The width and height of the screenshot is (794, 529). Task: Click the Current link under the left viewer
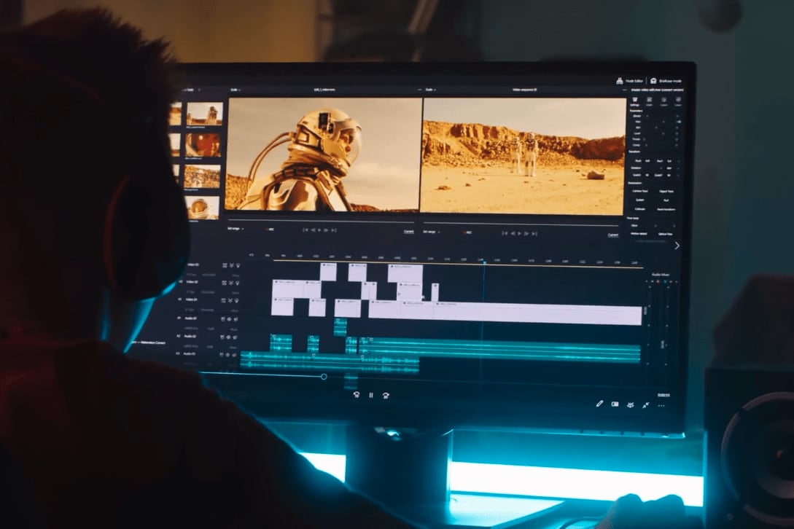pyautogui.click(x=408, y=232)
